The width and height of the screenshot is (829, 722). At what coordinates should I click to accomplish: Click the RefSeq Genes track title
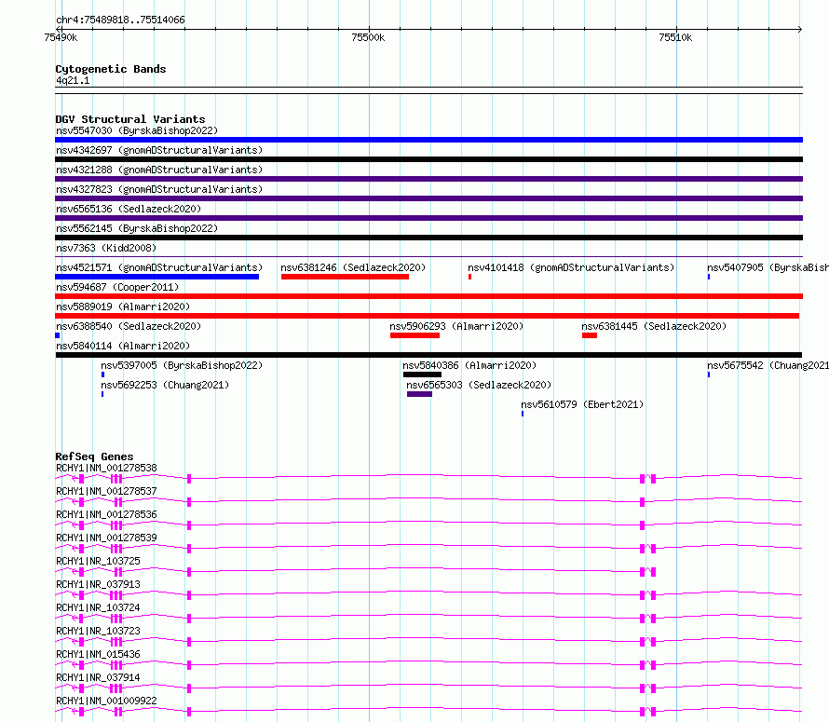pyautogui.click(x=94, y=456)
